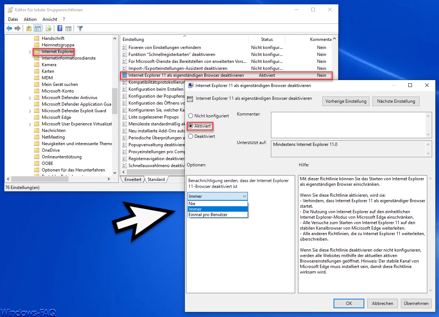Switch to the Standard tab
439x317 pixels.
coord(156,180)
